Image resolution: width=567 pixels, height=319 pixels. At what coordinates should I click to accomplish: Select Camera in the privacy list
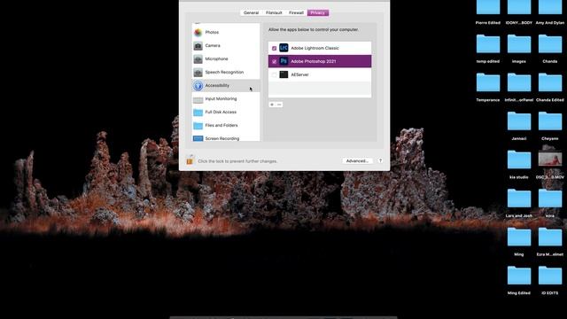[226, 46]
